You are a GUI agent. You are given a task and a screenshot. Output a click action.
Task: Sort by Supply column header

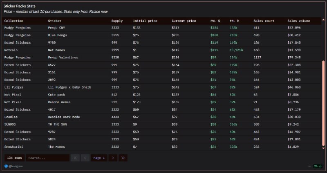click(x=117, y=21)
